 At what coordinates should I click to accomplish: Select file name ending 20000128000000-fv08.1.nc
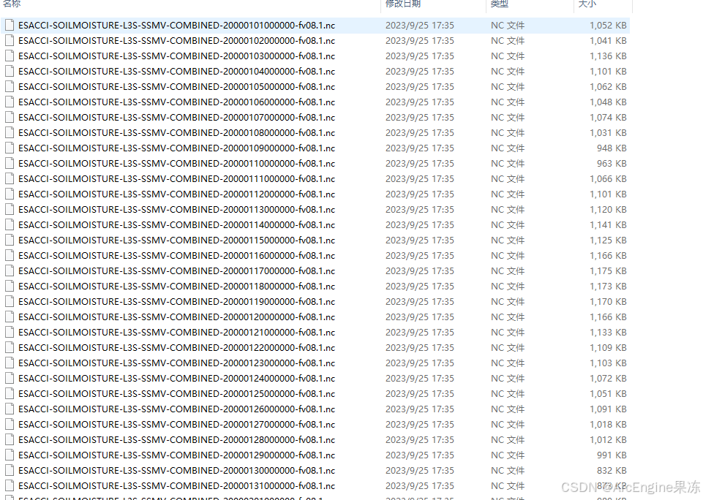click(176, 440)
